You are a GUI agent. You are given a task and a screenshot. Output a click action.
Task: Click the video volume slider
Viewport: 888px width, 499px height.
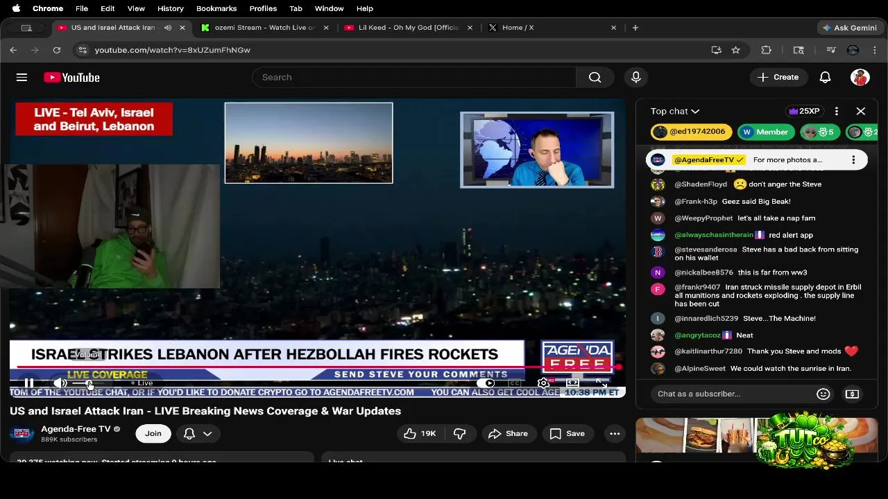(x=89, y=383)
